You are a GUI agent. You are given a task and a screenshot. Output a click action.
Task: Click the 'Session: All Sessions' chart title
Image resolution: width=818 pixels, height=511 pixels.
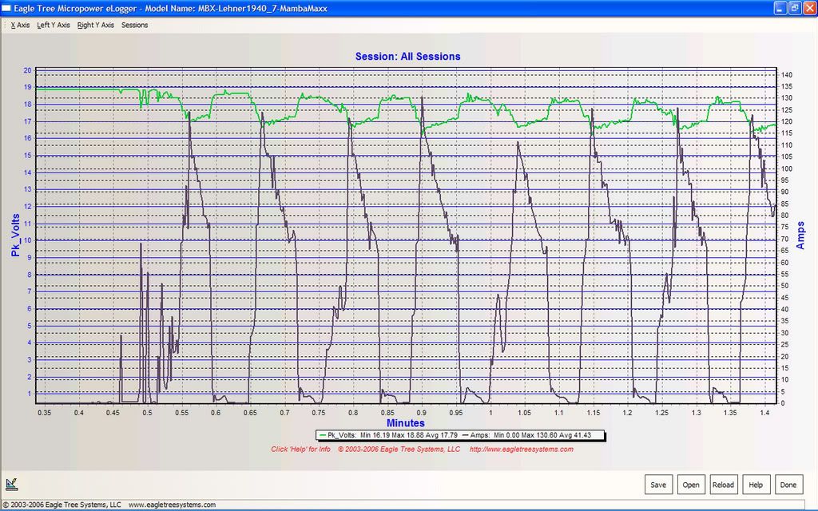(407, 57)
